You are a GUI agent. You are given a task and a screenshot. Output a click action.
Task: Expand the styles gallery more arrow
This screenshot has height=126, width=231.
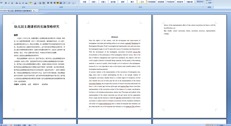point(195,2)
